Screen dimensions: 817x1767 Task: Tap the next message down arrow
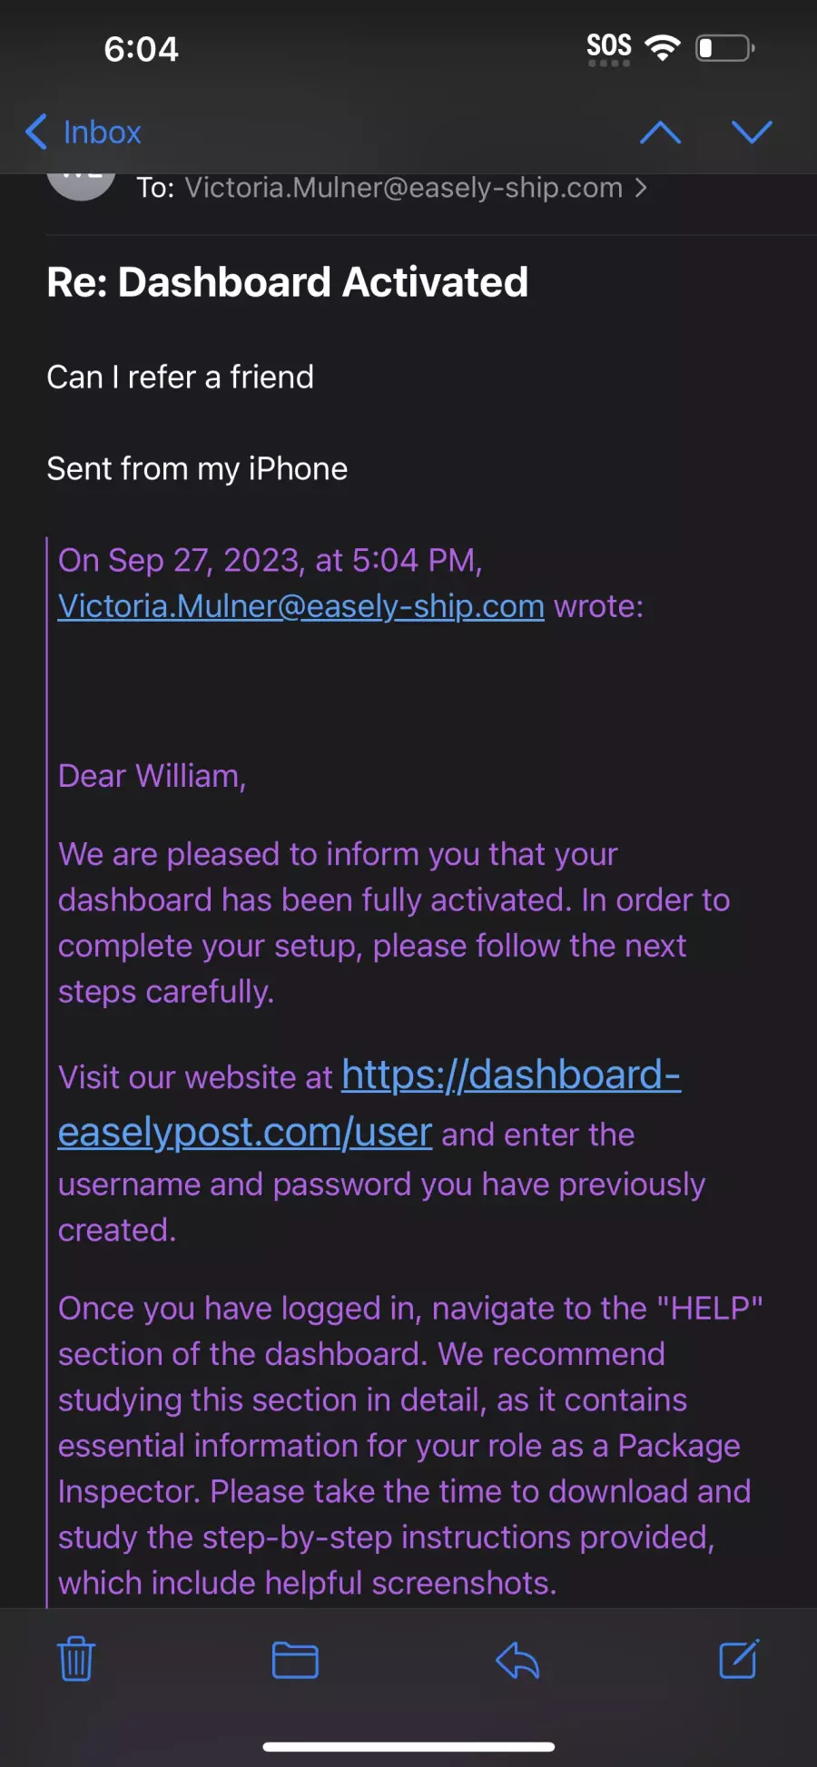coord(752,133)
